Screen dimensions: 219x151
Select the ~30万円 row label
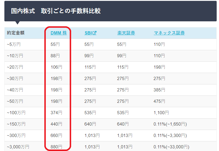point(15,79)
